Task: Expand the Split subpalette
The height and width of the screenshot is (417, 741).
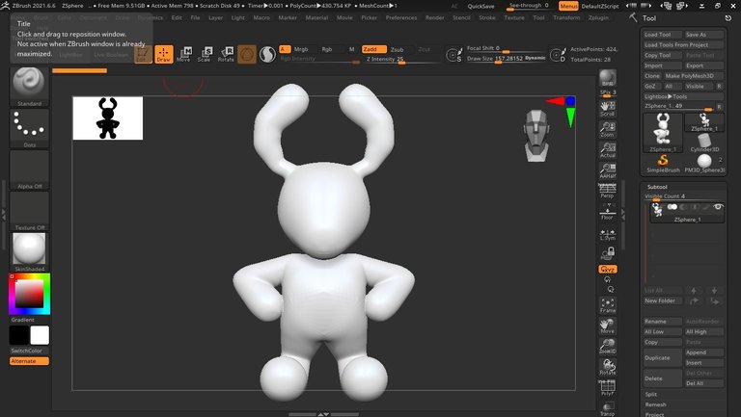Action: [651, 394]
